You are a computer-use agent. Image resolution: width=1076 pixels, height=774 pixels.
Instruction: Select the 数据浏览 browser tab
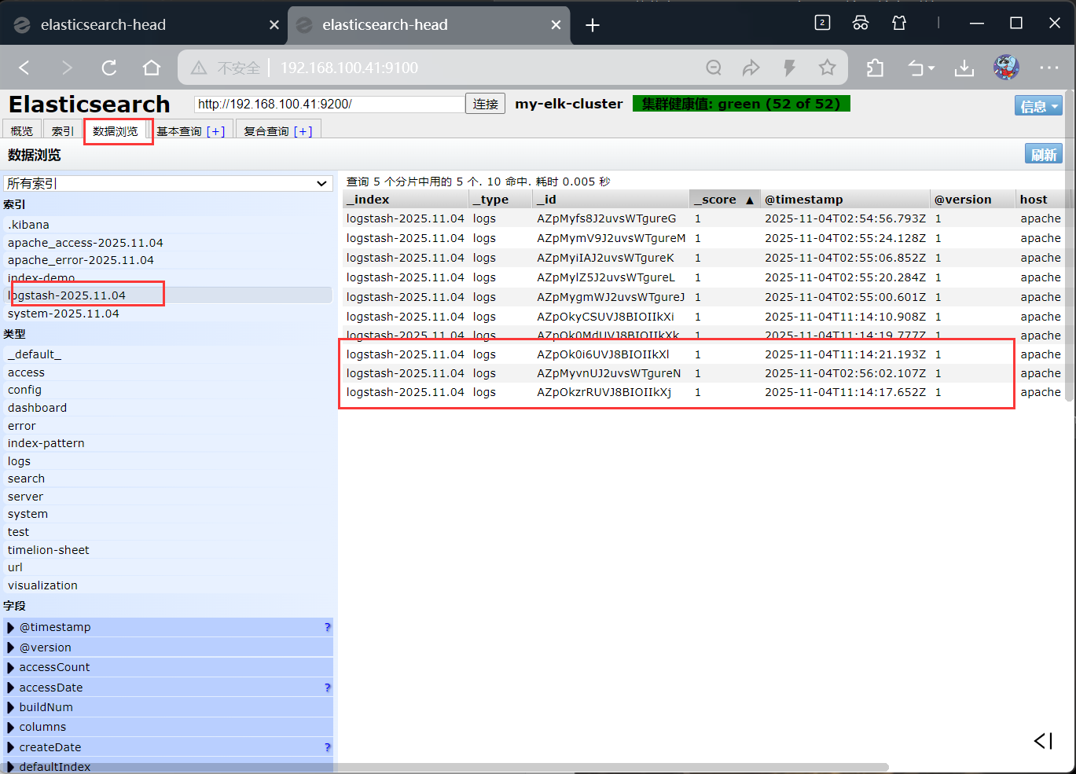(x=116, y=131)
